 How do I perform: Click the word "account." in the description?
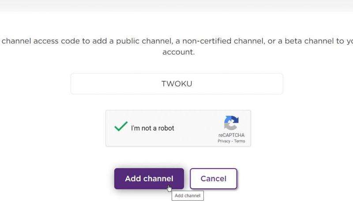pos(179,52)
